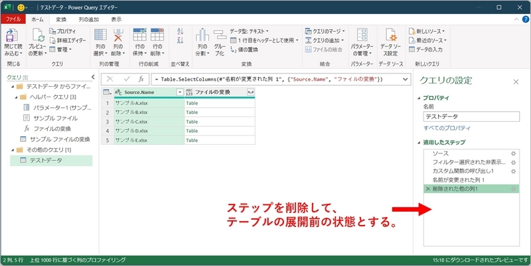Collapse the ribbon with the caret icon

pos(516,20)
